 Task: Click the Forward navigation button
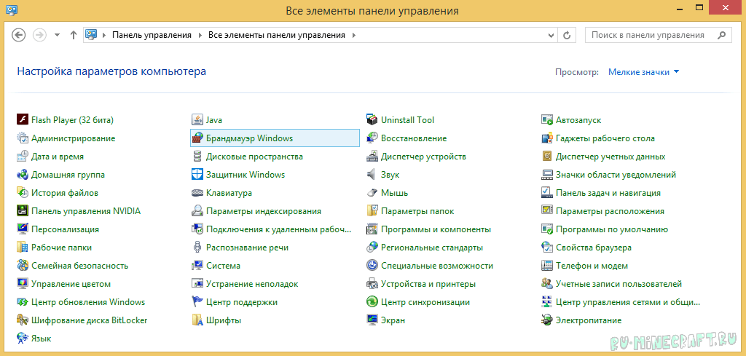coord(39,35)
